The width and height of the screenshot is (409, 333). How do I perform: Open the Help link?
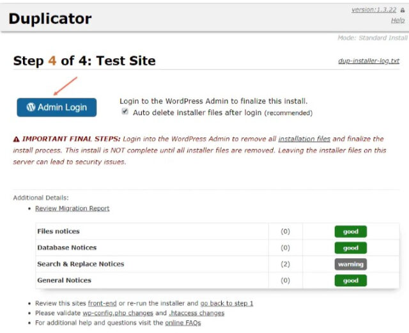(397, 20)
